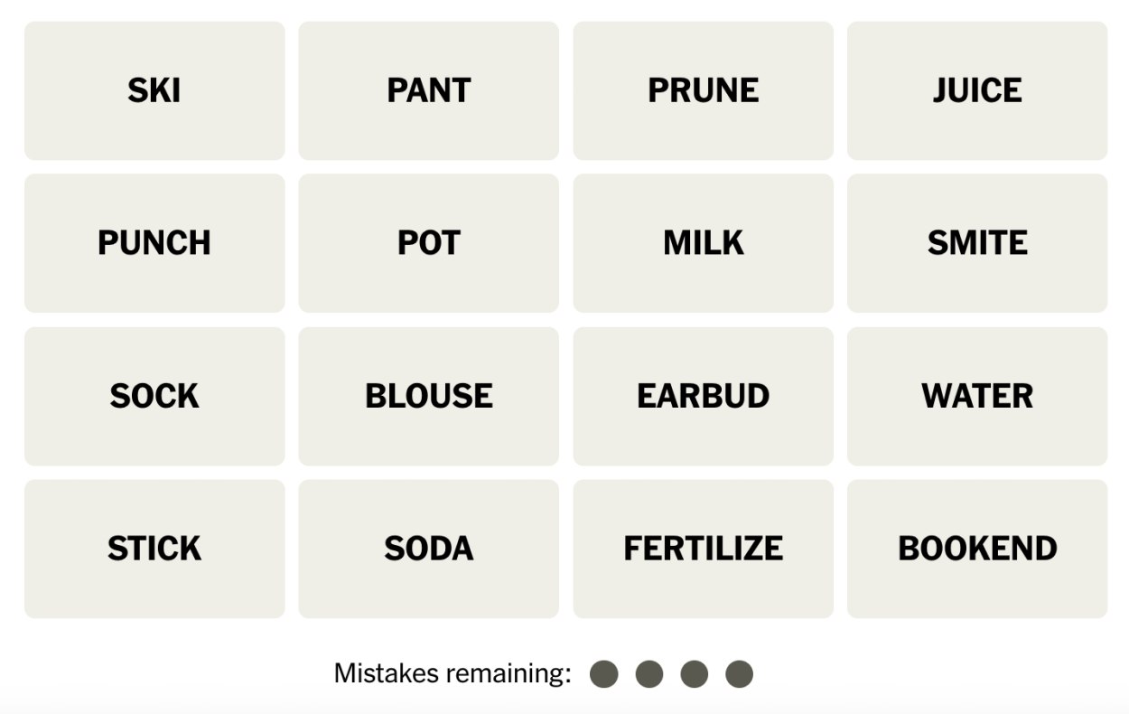The width and height of the screenshot is (1129, 714).
Task: Click the second mistakes remaining dot
Action: click(648, 674)
